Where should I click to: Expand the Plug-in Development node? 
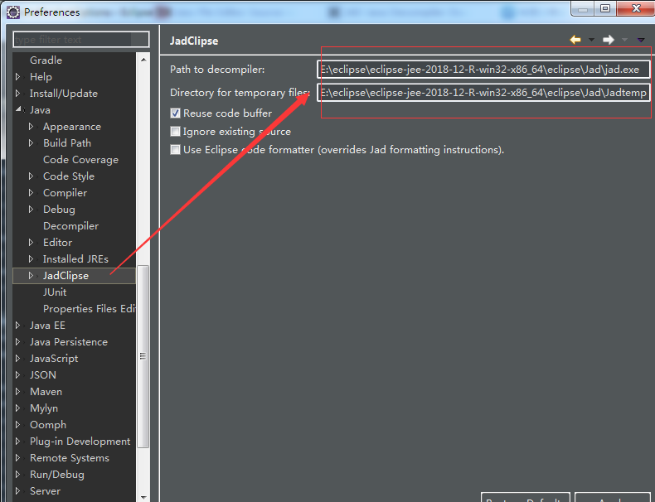[17, 441]
